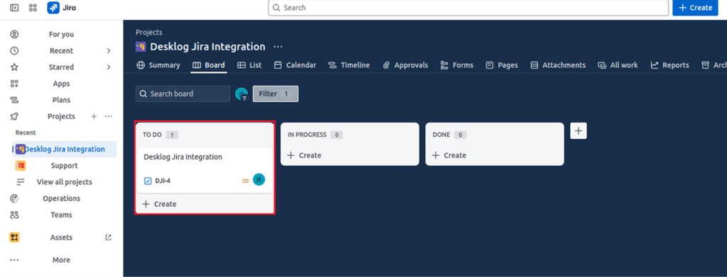
Task: Switch to the Pages tab
Action: 502,65
